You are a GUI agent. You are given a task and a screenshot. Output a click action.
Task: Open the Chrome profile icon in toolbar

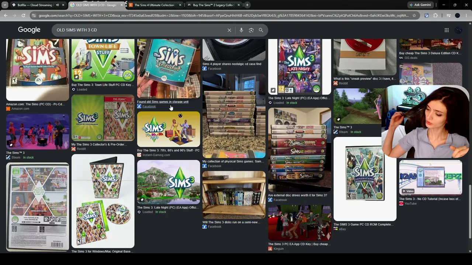458,15
